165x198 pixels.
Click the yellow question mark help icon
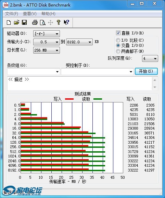click(x=59, y=22)
